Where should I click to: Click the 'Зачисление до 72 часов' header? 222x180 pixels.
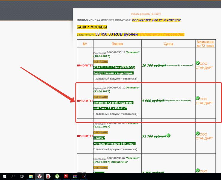[206, 44]
